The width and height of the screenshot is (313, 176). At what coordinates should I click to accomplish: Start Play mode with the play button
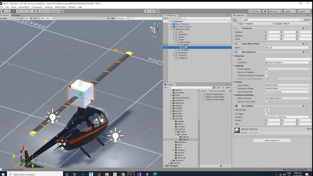pos(147,11)
